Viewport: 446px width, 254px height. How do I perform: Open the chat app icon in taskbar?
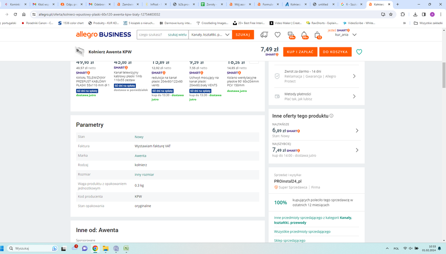coord(84,248)
